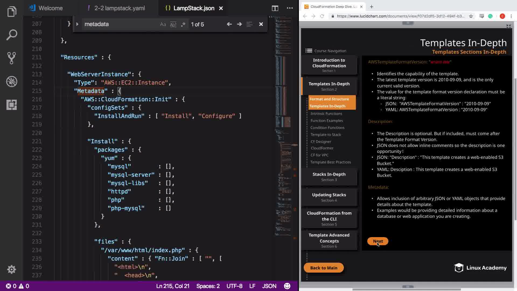517x291 pixels.
Task: Open the Search view in activity bar
Action: click(x=12, y=35)
